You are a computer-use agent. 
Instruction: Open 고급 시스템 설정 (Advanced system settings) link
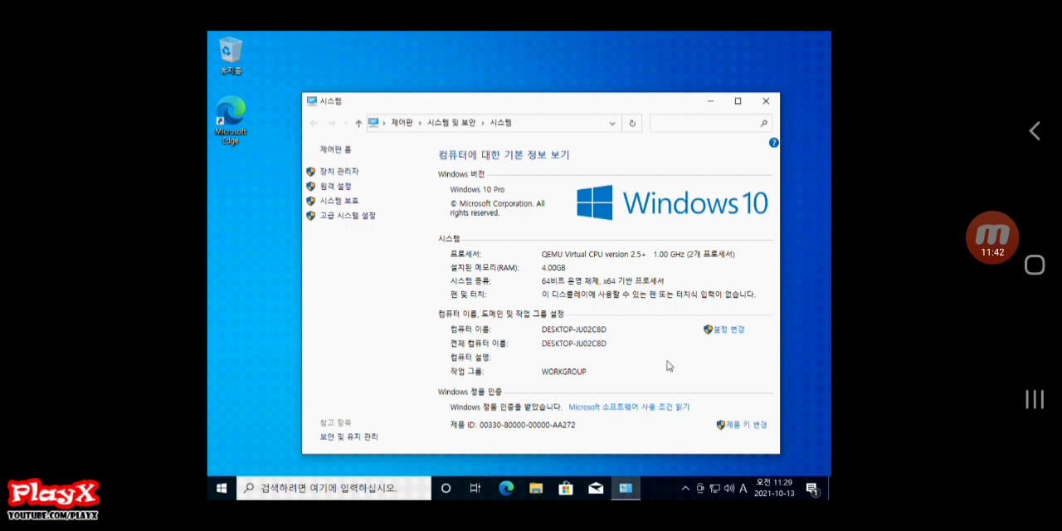(348, 216)
